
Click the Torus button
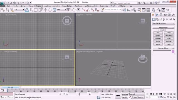click(158, 41)
